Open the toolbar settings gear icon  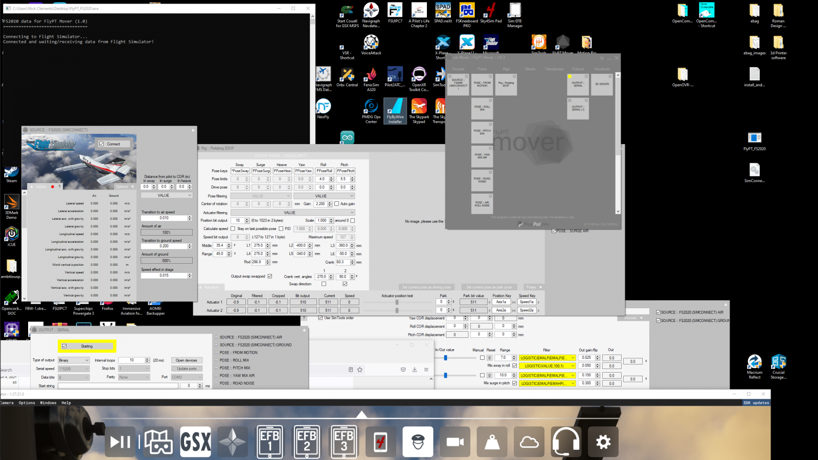(x=603, y=442)
